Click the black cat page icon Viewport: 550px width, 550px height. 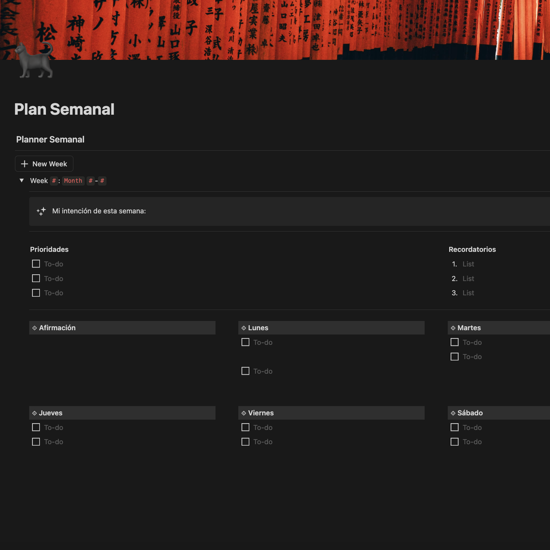point(35,60)
